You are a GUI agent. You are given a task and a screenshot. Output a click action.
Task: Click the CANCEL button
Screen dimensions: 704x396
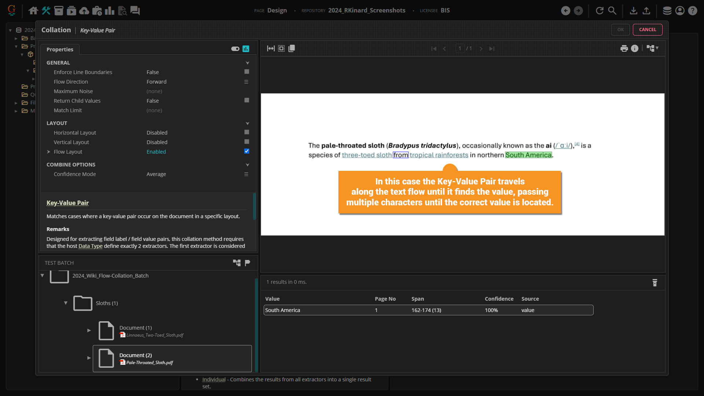point(647,30)
